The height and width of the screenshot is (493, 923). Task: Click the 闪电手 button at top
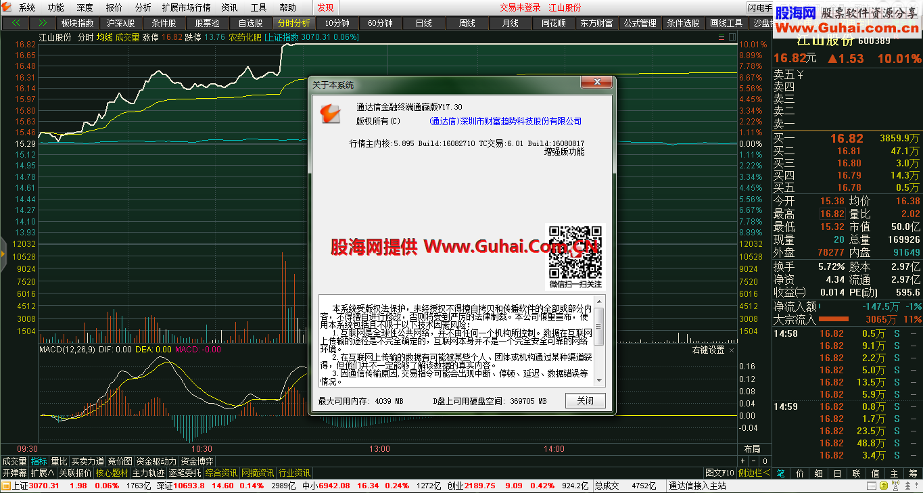(760, 7)
